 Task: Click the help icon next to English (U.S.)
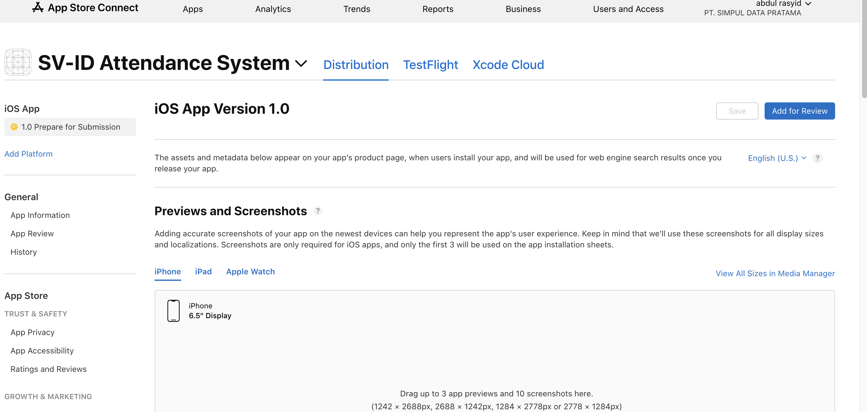click(x=817, y=158)
